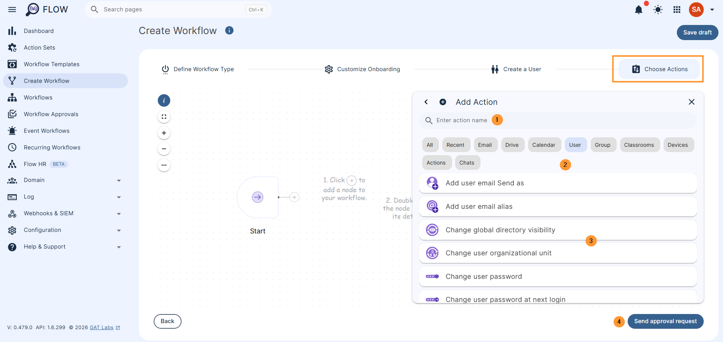Filter actions by All
Screen dimensions: 723x342
point(430,145)
